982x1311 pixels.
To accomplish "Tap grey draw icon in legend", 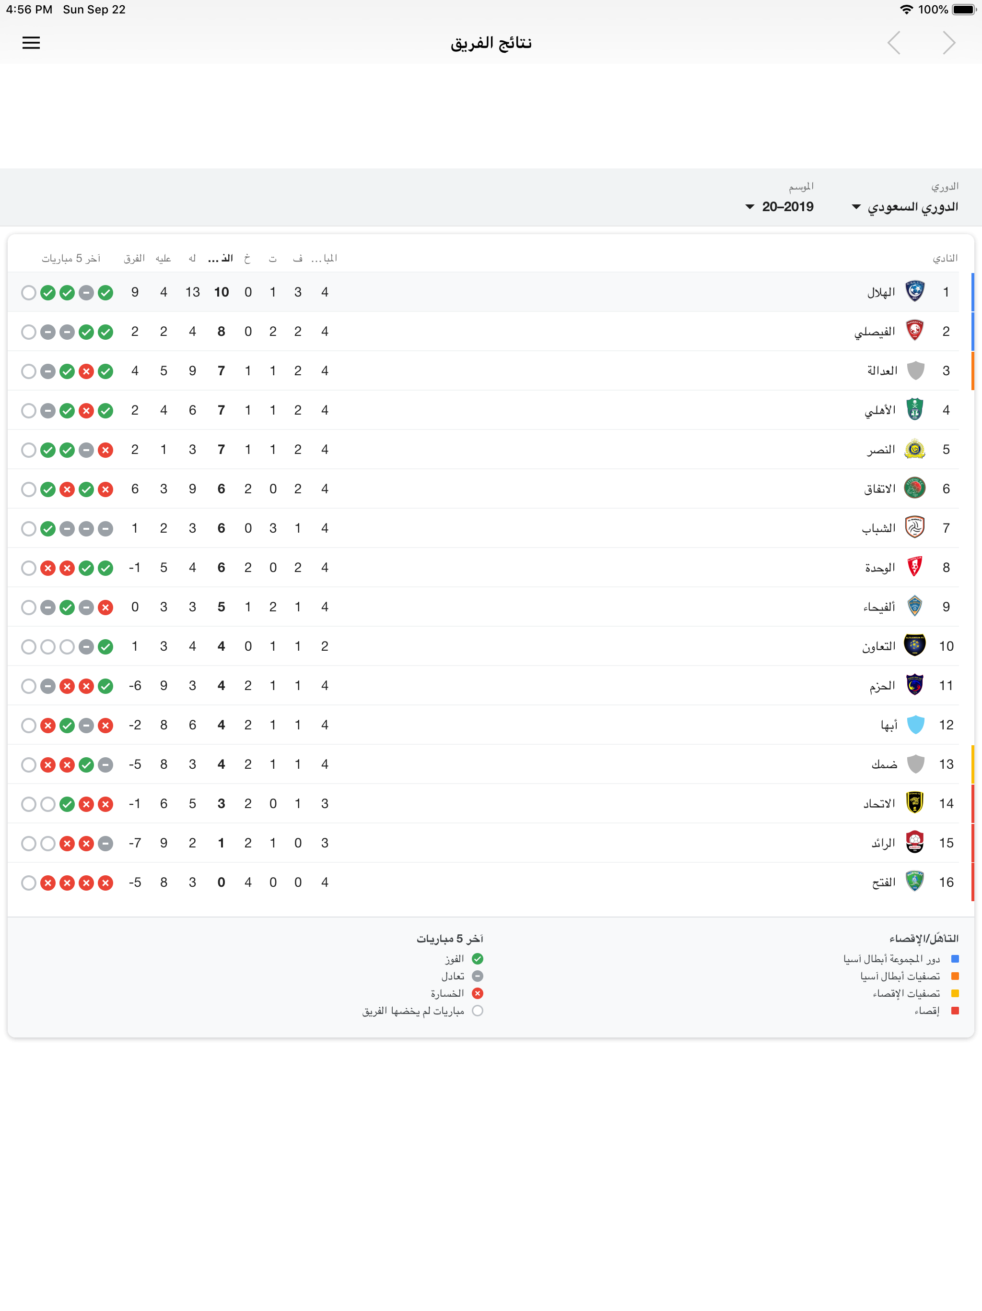I will 478,976.
